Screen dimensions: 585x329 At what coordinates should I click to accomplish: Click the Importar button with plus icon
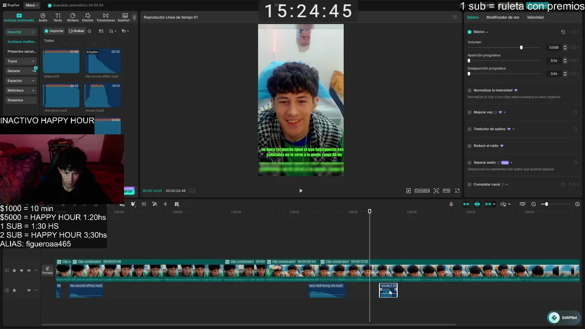pos(54,31)
